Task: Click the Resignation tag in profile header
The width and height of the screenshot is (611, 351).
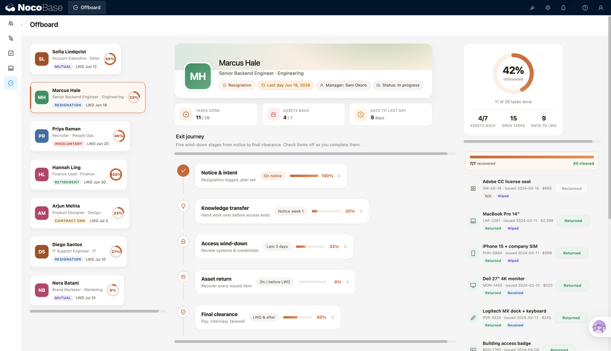Action: [x=237, y=85]
